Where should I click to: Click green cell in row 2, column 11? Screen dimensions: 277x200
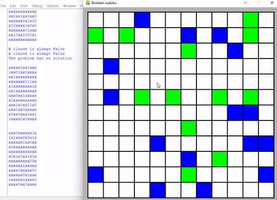pyautogui.click(x=250, y=35)
